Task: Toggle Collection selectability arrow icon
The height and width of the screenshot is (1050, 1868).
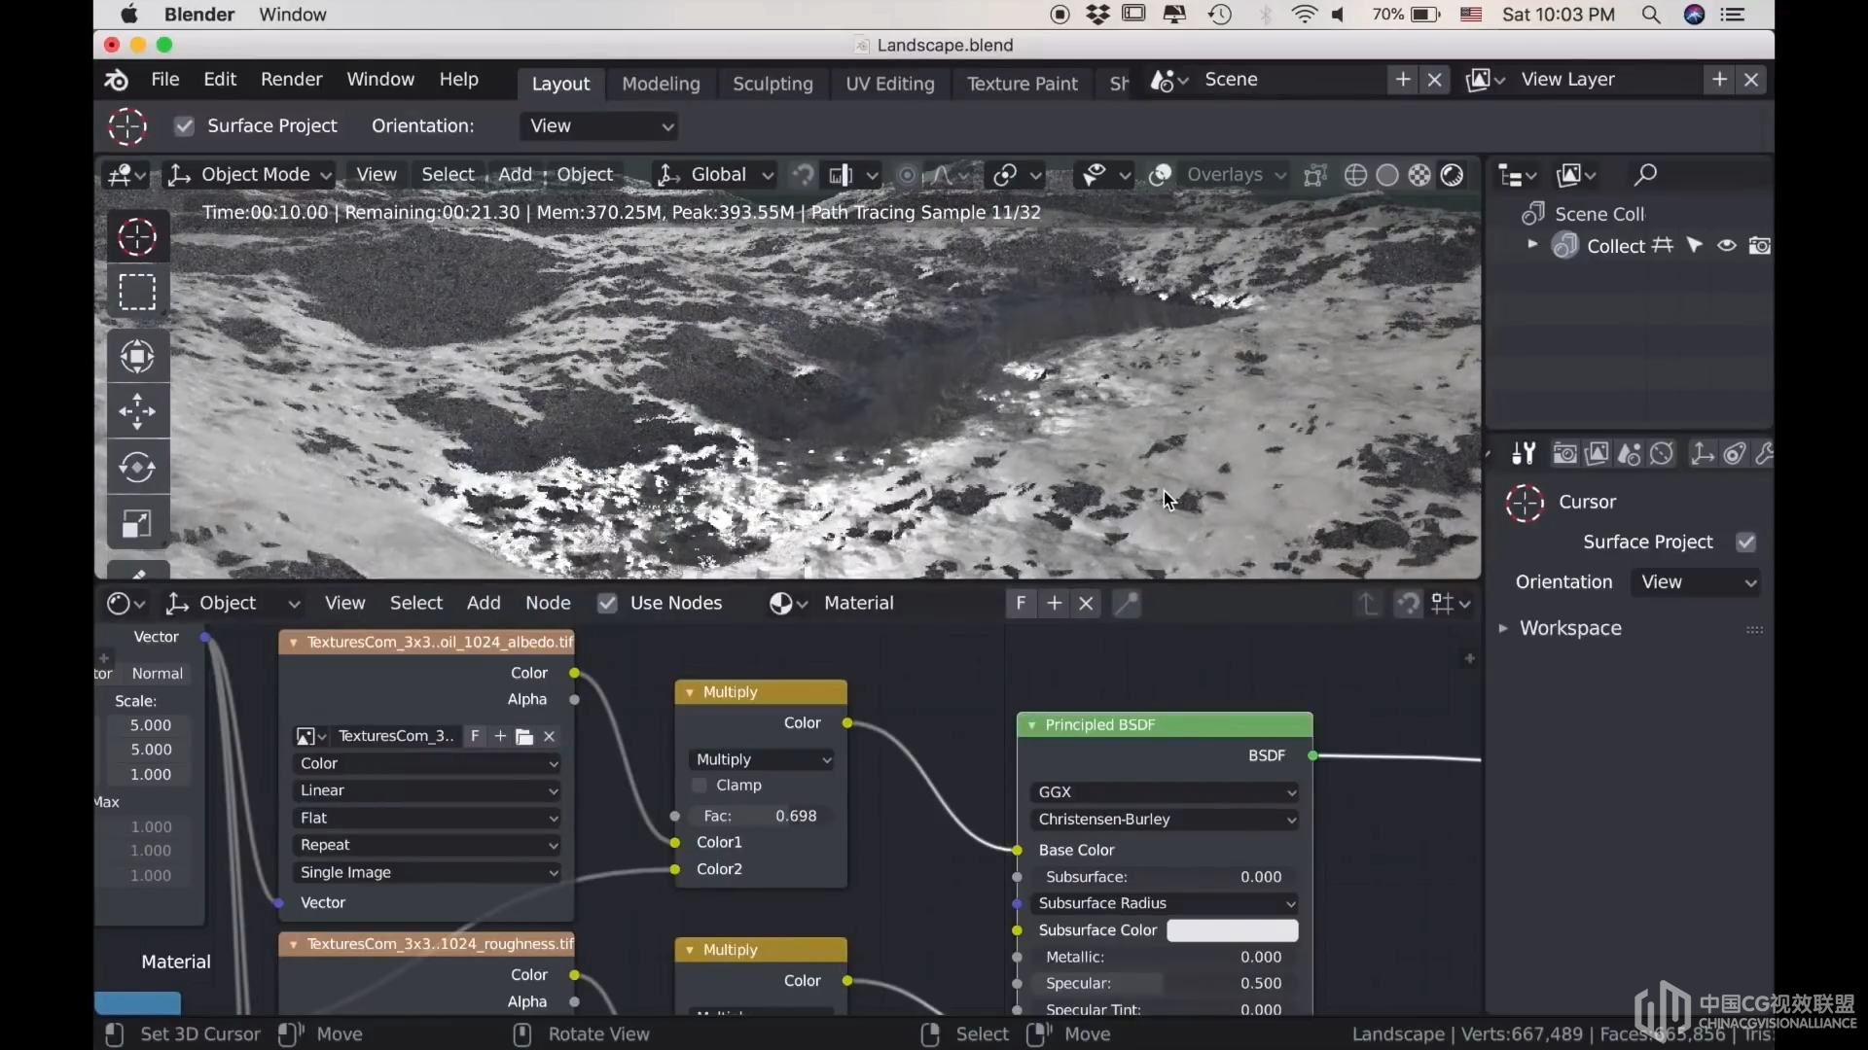Action: point(1695,246)
